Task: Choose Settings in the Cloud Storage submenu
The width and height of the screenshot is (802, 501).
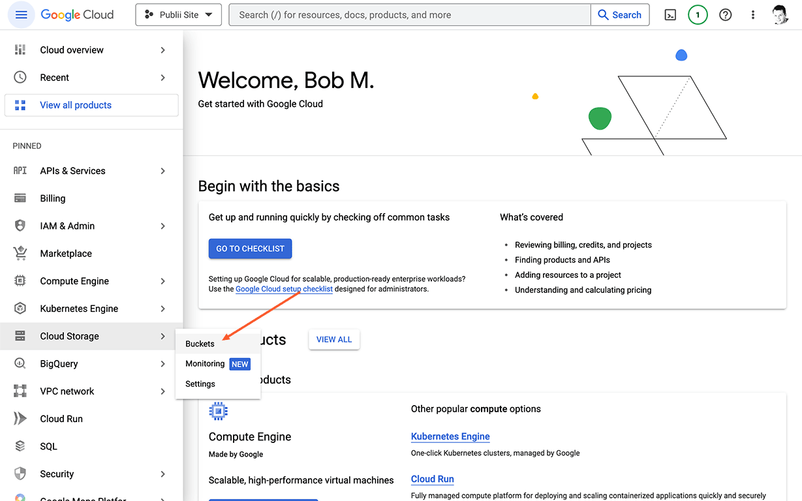Action: tap(200, 384)
